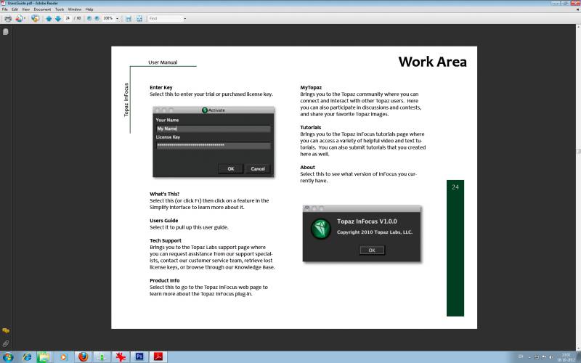This screenshot has width=581, height=363.
Task: Click the 'Tech Support' heading text
Action: click(x=166, y=240)
